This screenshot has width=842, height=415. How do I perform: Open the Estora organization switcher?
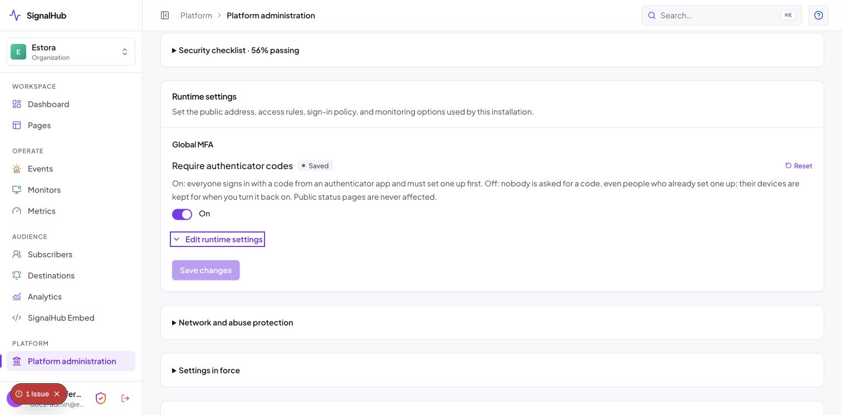[x=71, y=52]
